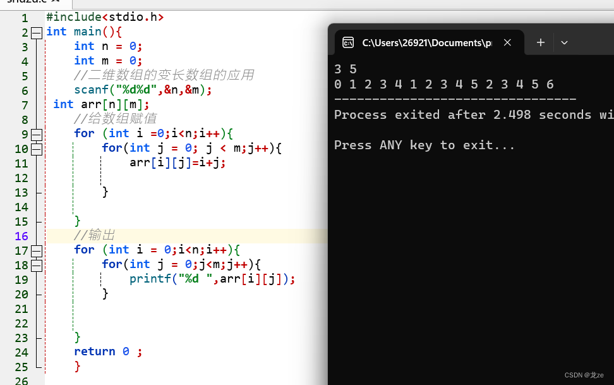Click the int n = 0; declaration
This screenshot has height=385, width=614.
coord(108,46)
